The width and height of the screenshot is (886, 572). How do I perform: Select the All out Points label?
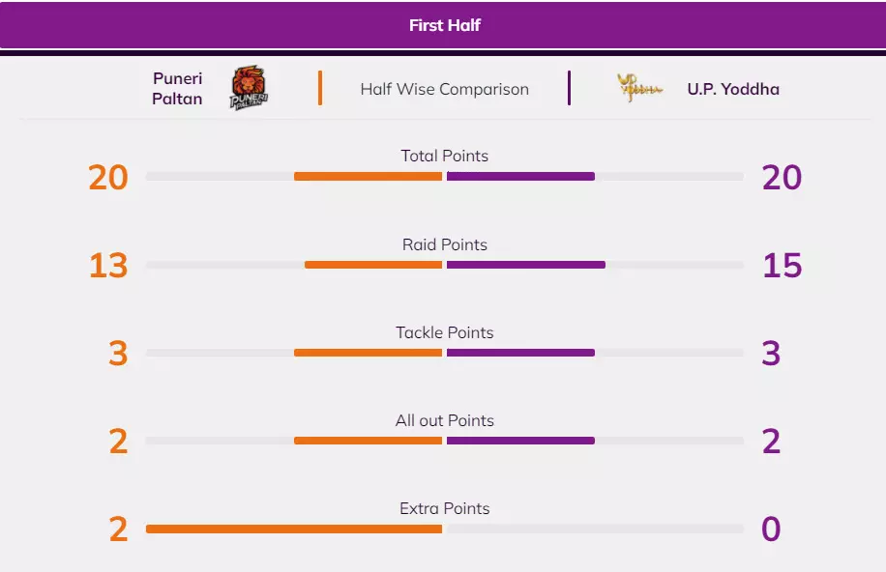(x=444, y=420)
